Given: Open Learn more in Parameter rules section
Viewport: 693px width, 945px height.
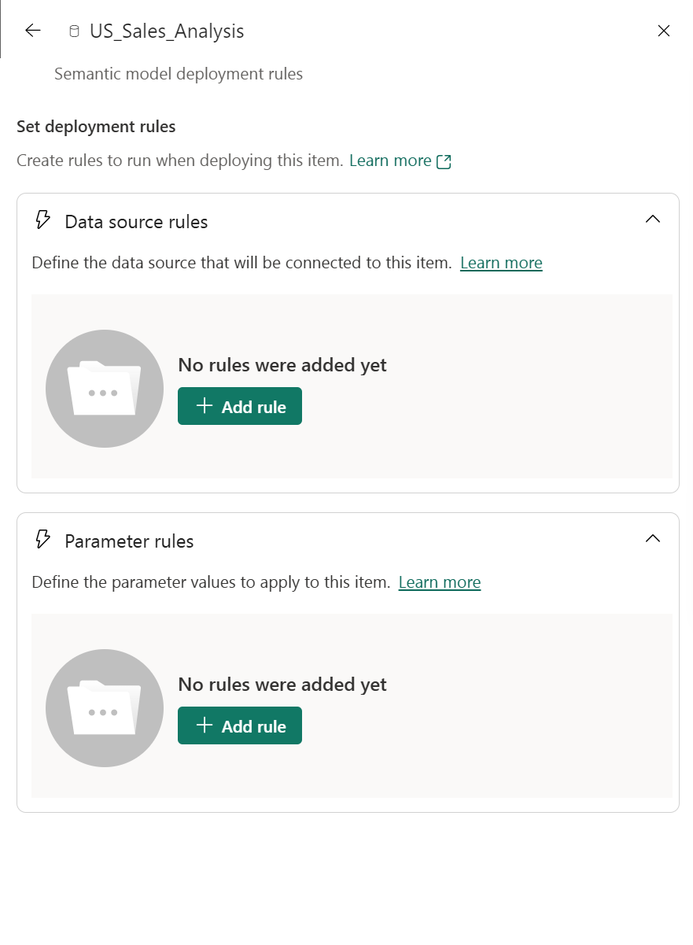Looking at the screenshot, I should pyautogui.click(x=439, y=581).
